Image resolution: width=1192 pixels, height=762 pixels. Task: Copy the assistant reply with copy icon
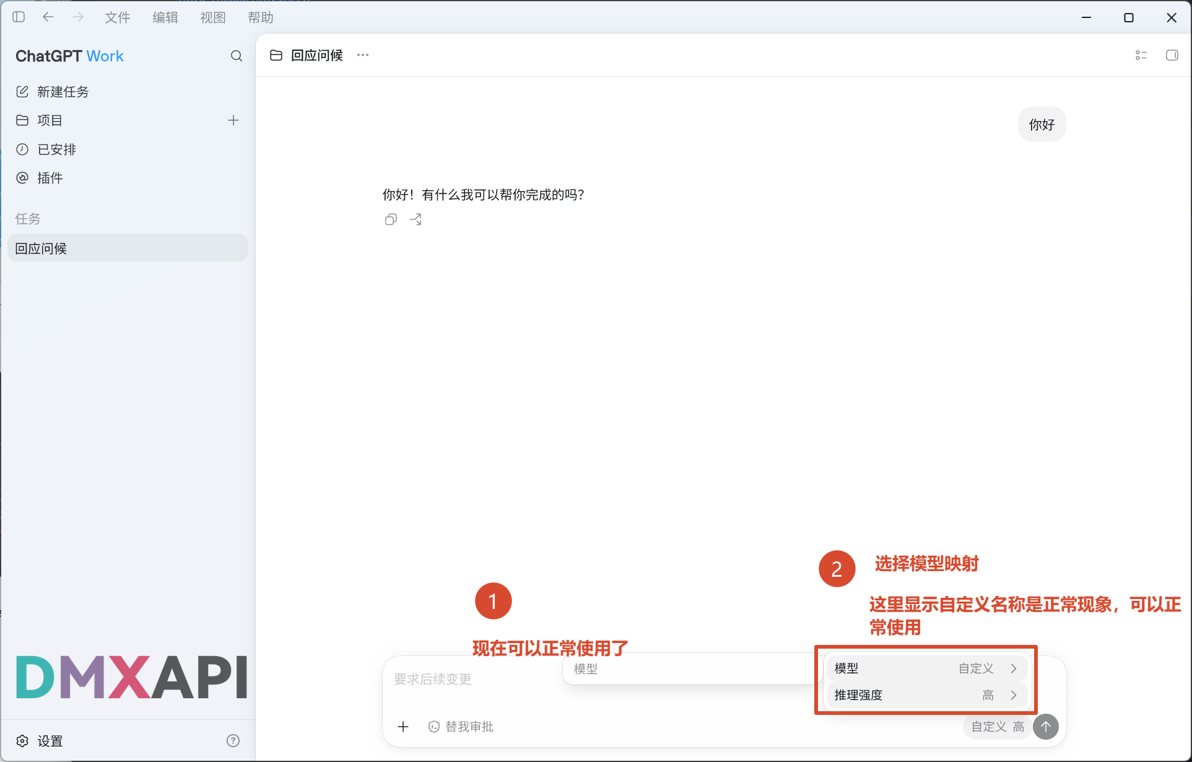tap(391, 219)
